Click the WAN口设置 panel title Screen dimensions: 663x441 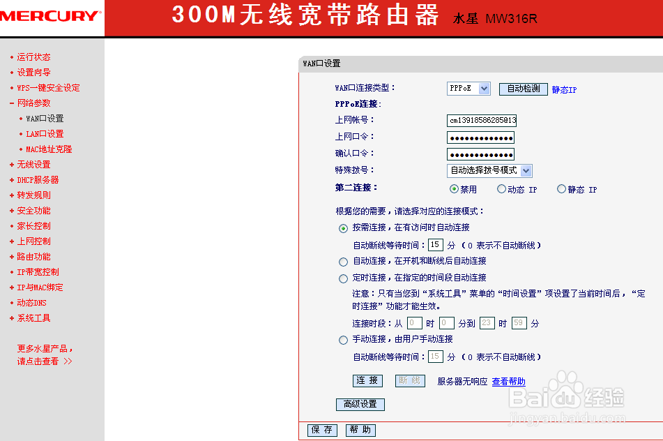[321, 64]
